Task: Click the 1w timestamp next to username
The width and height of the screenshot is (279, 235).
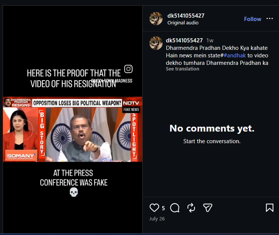Action: tap(210, 40)
